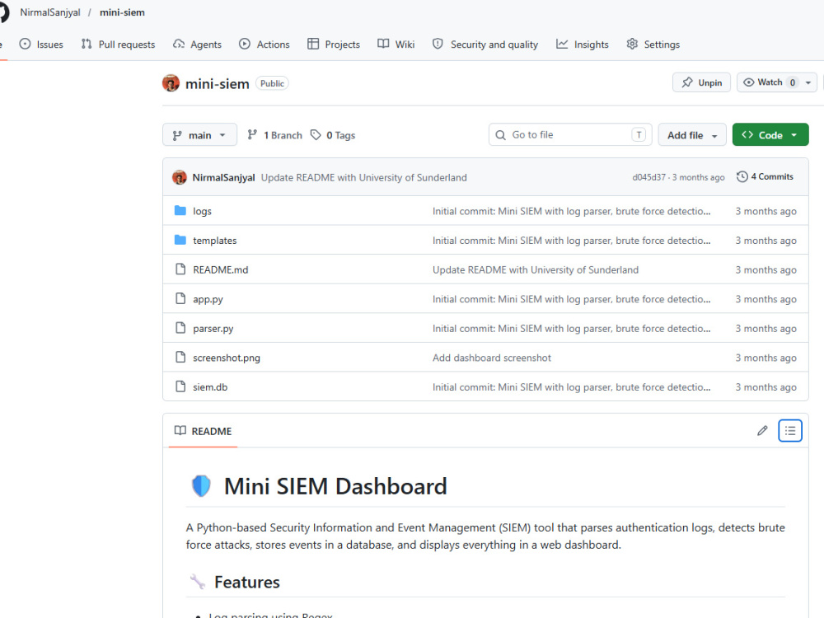This screenshot has height=618, width=824.
Task: Click the branch icon beside 1 Branch
Action: pos(252,135)
